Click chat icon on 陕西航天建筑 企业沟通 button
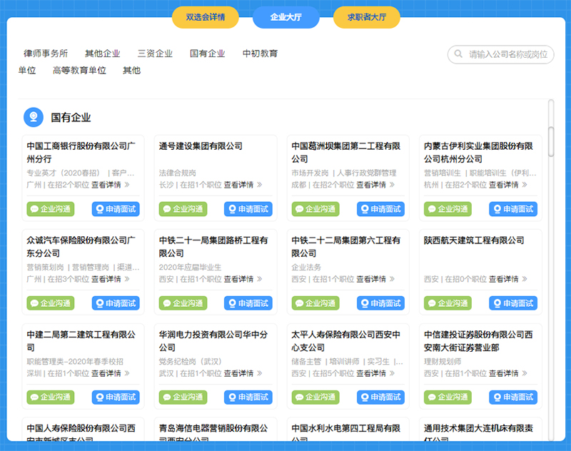571x451 pixels. pyautogui.click(x=430, y=303)
